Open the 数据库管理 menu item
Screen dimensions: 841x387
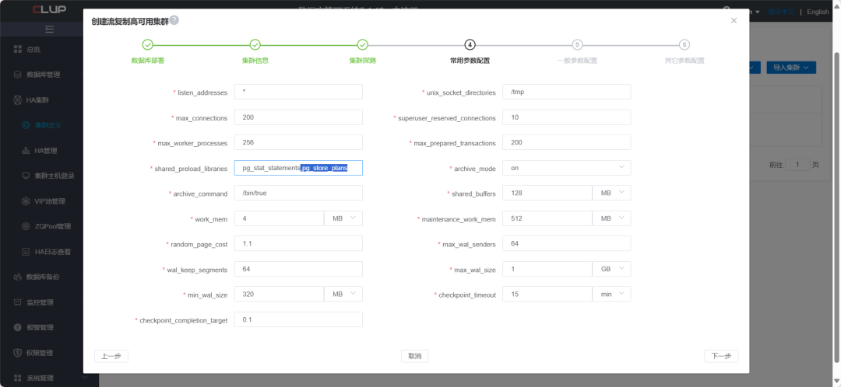[44, 75]
